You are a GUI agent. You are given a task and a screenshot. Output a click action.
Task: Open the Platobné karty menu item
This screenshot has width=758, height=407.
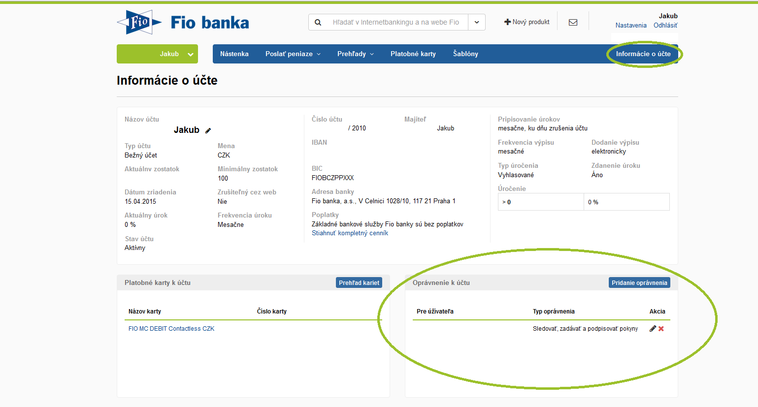413,54
